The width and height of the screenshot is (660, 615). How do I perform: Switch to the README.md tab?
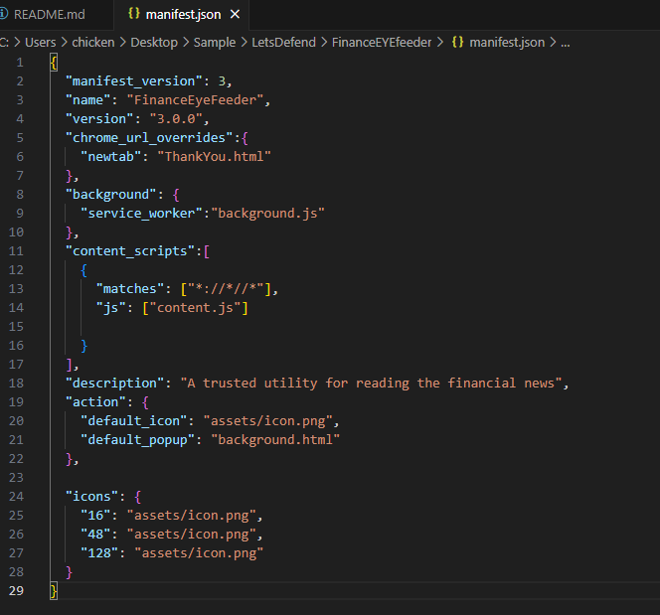(x=48, y=15)
